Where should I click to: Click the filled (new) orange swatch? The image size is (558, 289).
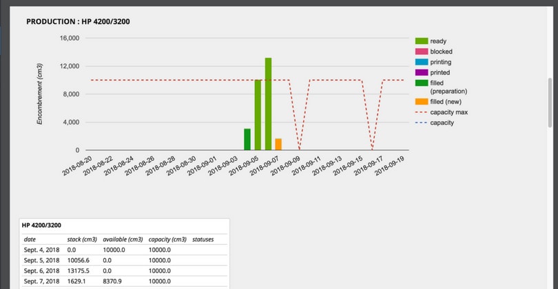[x=422, y=102]
